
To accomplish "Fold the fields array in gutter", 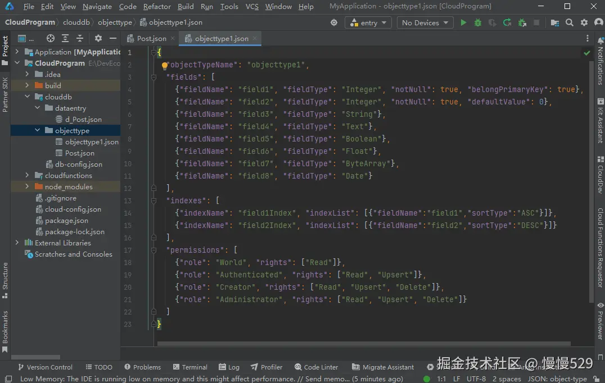I will pyautogui.click(x=153, y=77).
